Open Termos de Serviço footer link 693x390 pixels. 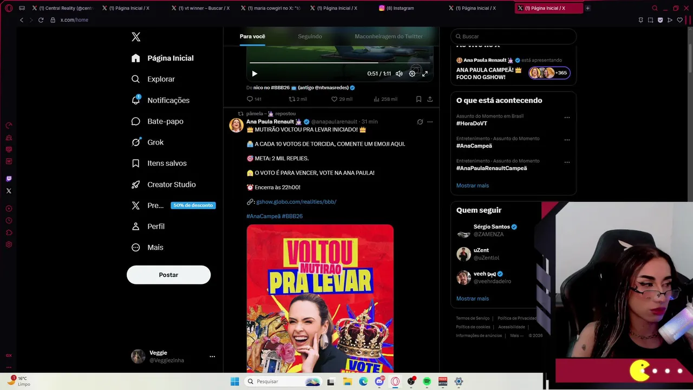473,318
